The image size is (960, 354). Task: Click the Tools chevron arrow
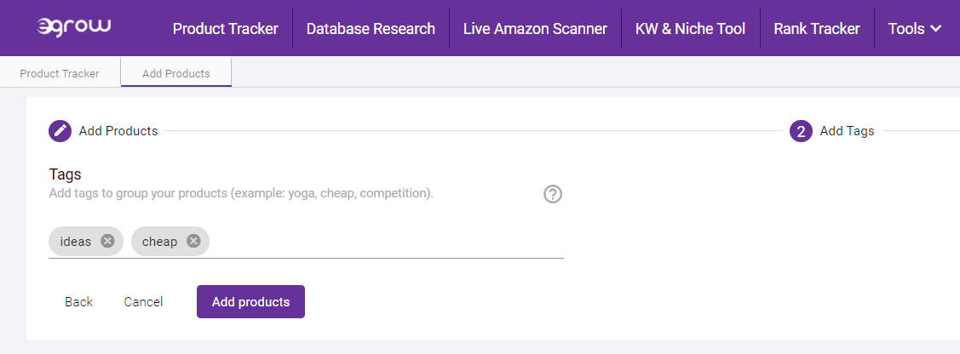tap(935, 28)
